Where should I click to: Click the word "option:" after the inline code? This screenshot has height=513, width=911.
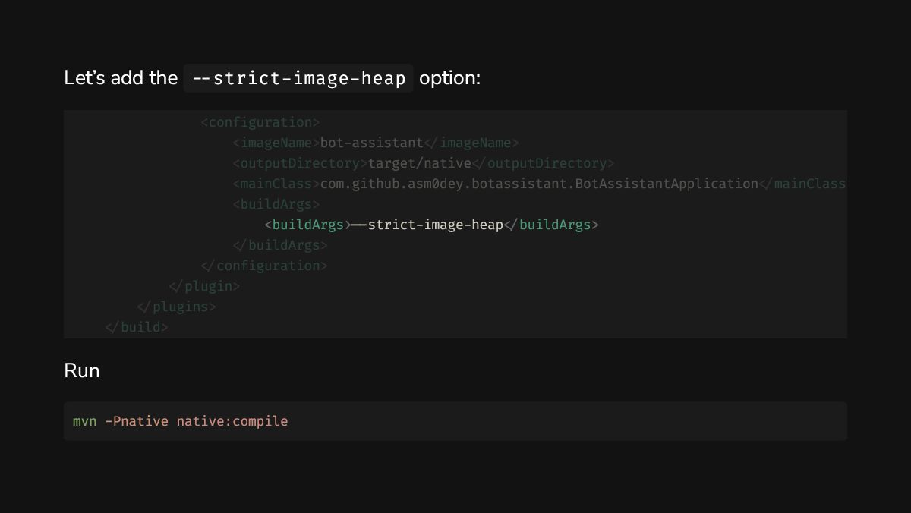click(449, 78)
